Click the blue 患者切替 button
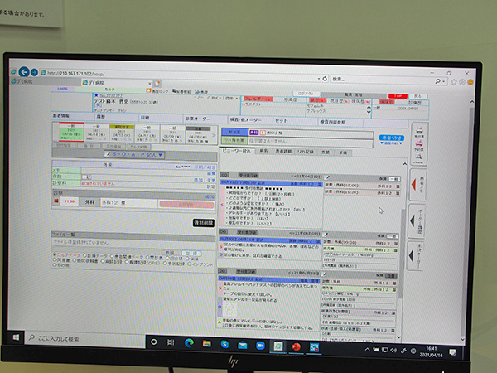The height and width of the screenshot is (373, 497). pos(391,138)
